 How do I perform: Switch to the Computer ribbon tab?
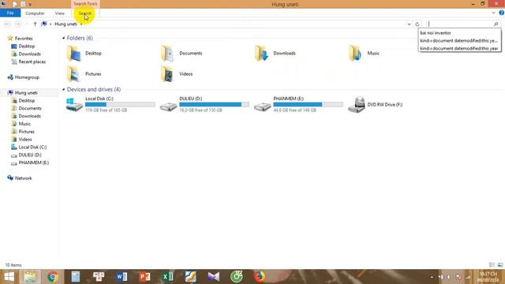35,13
